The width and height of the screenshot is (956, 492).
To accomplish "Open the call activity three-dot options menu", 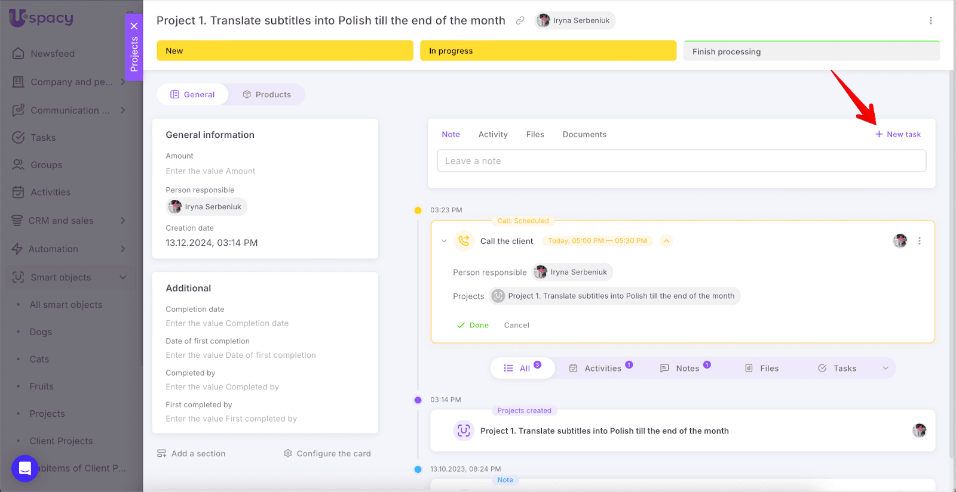I will pos(919,241).
